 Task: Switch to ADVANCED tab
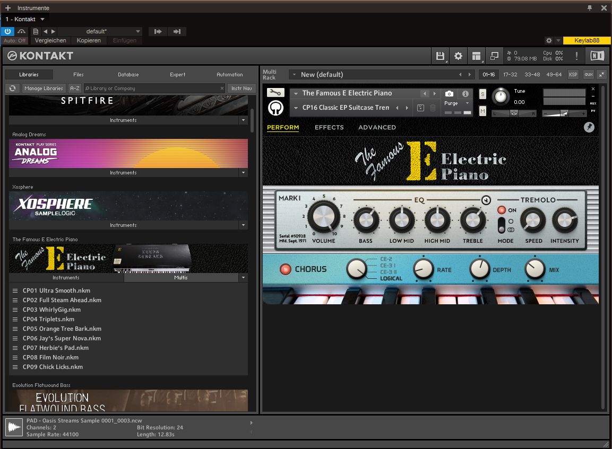click(x=377, y=127)
